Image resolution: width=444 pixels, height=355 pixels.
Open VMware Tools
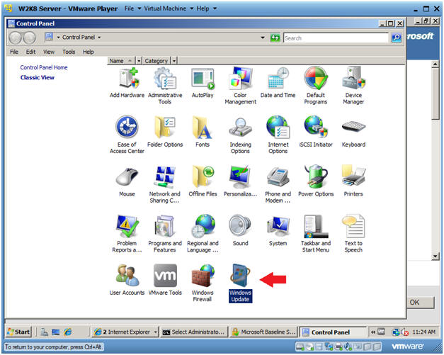[165, 279]
